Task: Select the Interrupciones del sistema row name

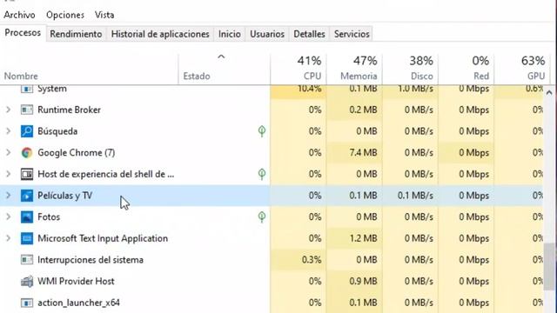Action: pyautogui.click(x=91, y=260)
